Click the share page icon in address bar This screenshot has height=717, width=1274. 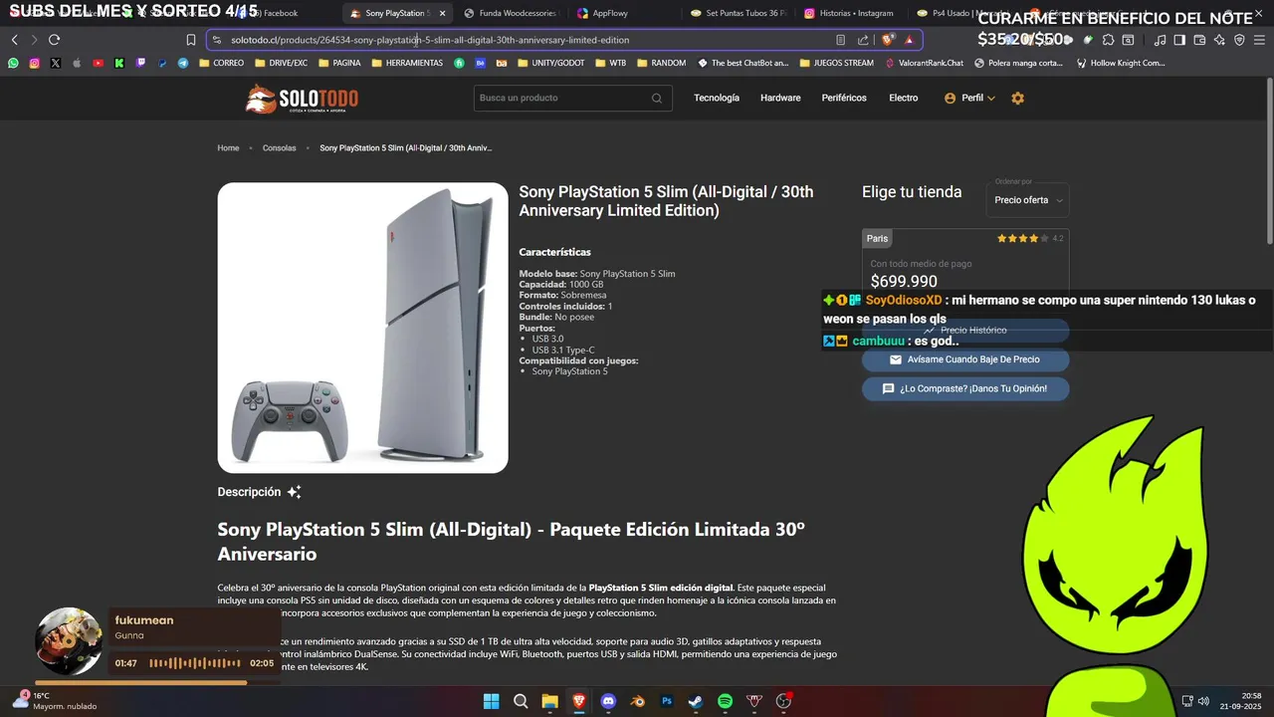(863, 40)
